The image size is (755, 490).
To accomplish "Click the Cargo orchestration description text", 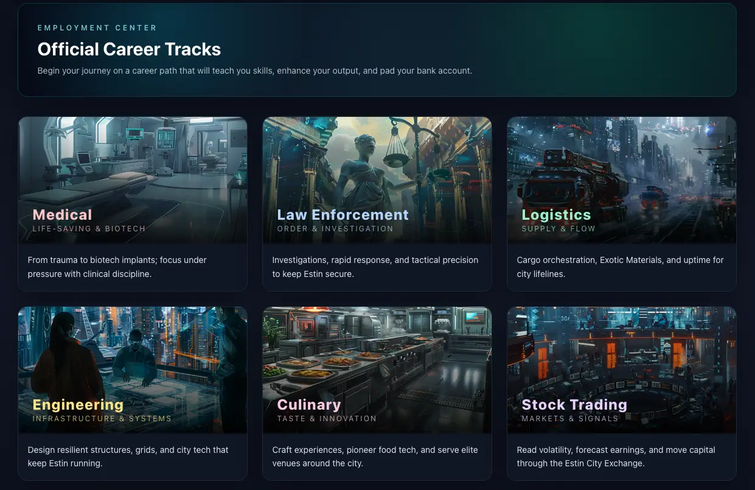I will (x=620, y=267).
